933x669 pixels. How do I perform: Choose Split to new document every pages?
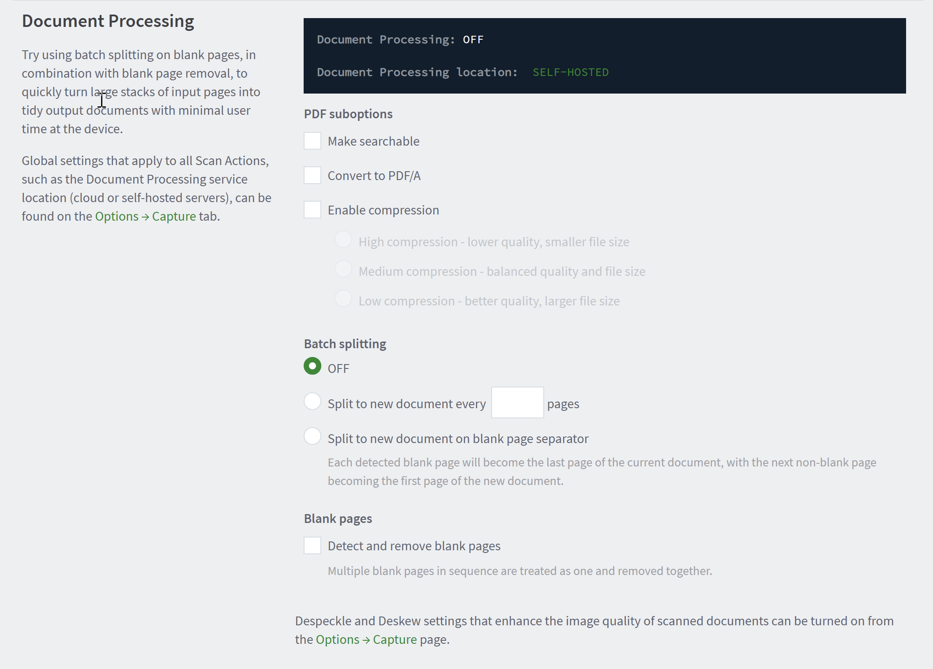click(312, 402)
